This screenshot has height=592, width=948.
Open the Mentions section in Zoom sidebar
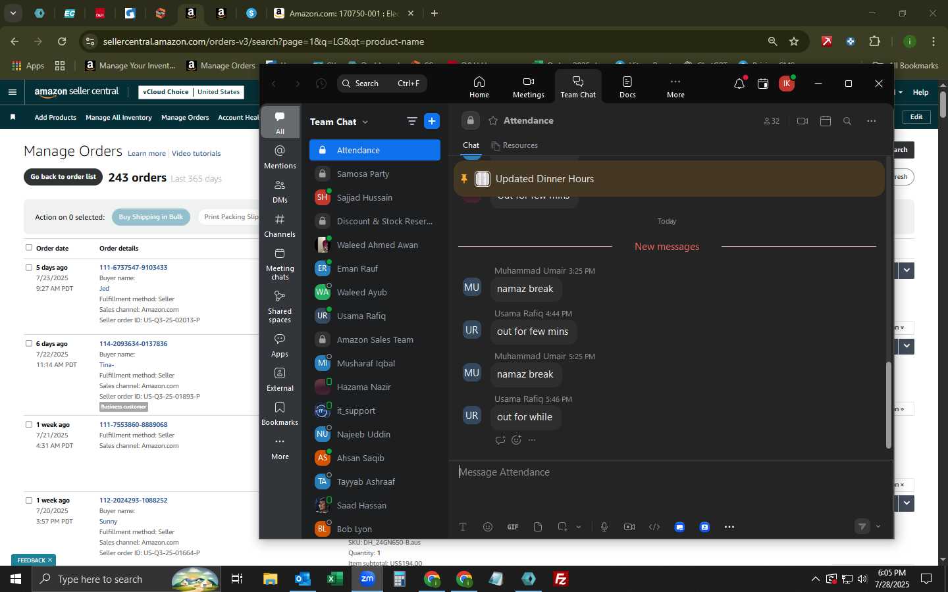point(280,157)
